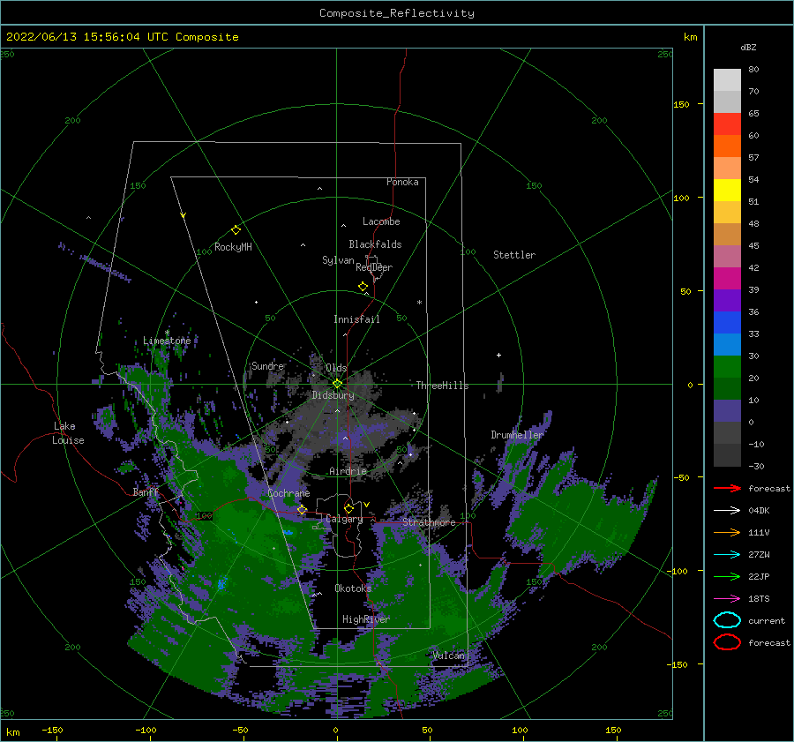
Task: Click the Cochrane town label
Action: coord(288,493)
